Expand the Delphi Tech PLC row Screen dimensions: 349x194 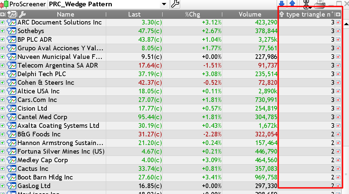point(2,74)
